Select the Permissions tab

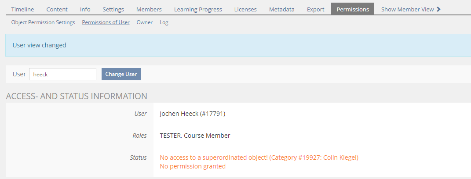[x=353, y=9]
